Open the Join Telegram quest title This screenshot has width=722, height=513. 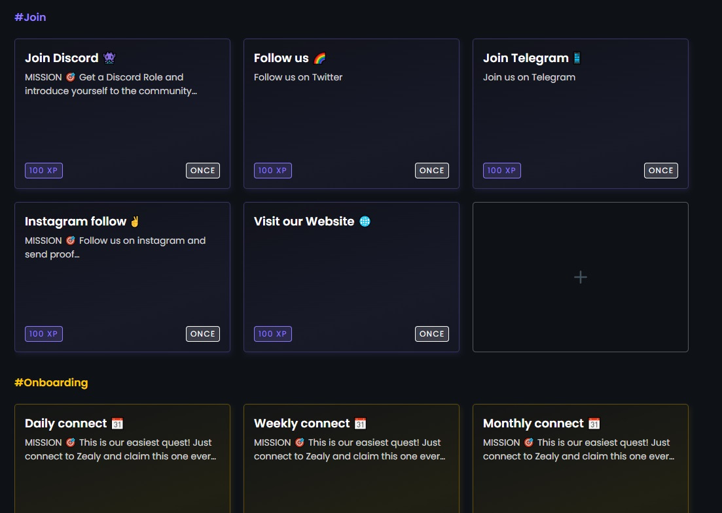coord(526,58)
